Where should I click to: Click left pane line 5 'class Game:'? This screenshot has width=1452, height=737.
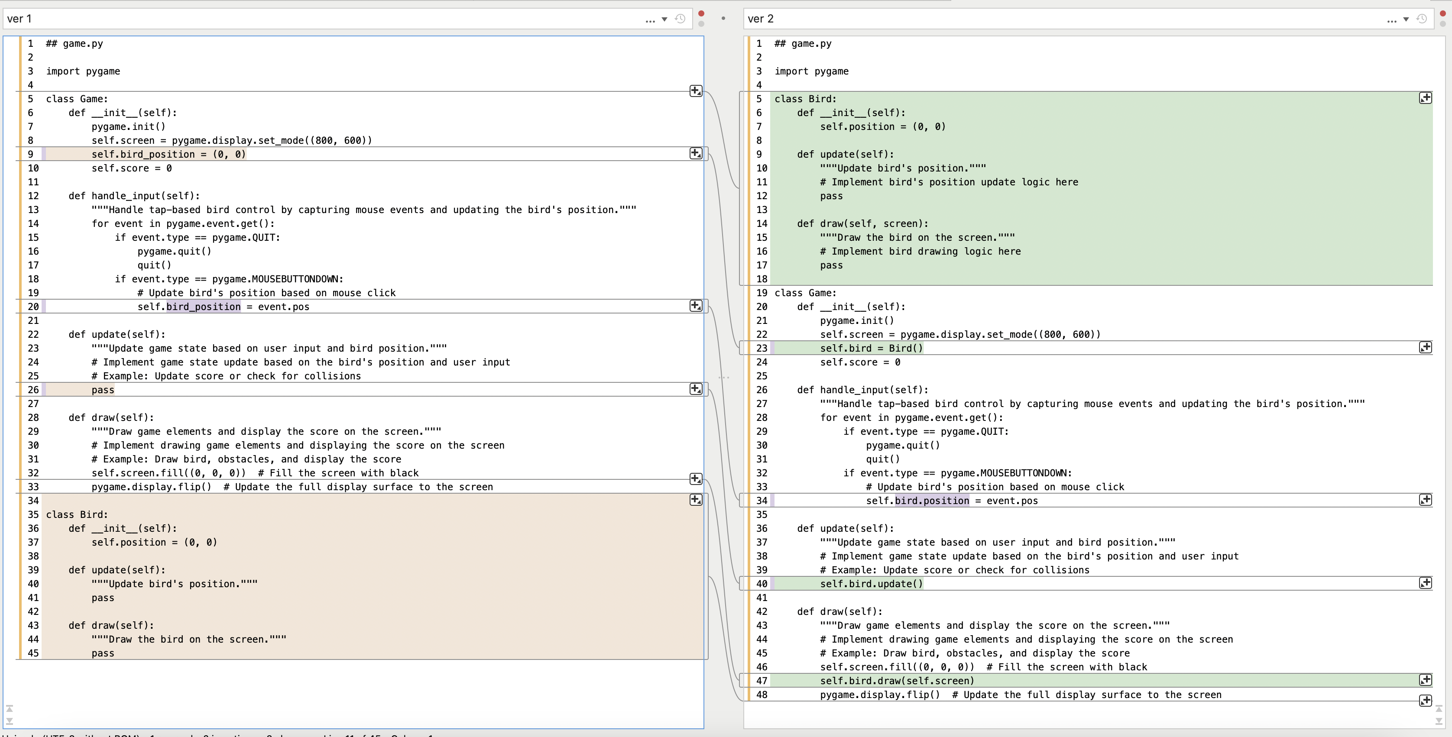coord(77,99)
